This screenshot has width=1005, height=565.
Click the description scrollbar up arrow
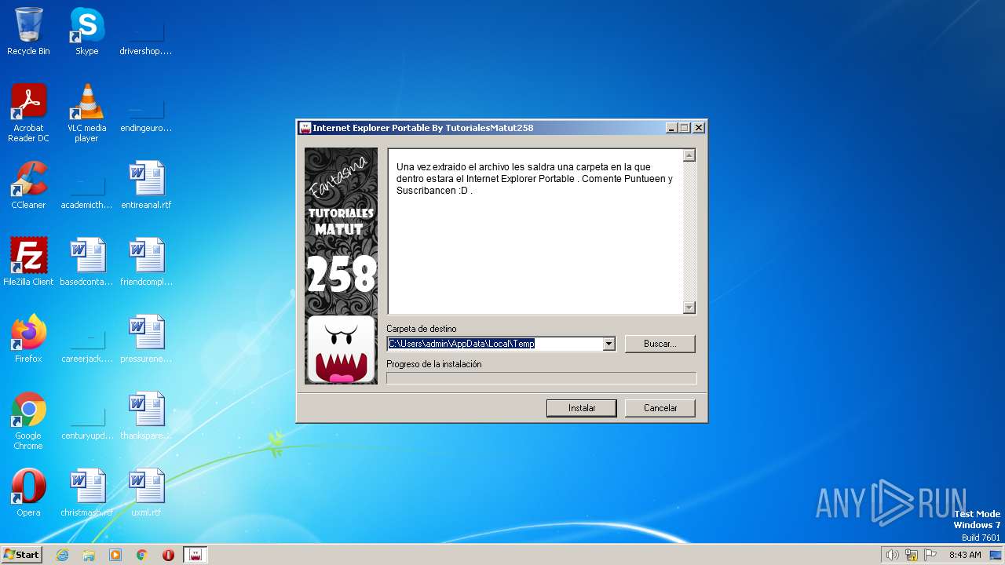pyautogui.click(x=689, y=155)
